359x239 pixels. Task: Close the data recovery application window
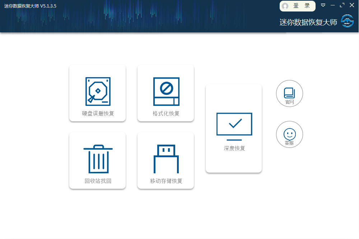point(351,5)
